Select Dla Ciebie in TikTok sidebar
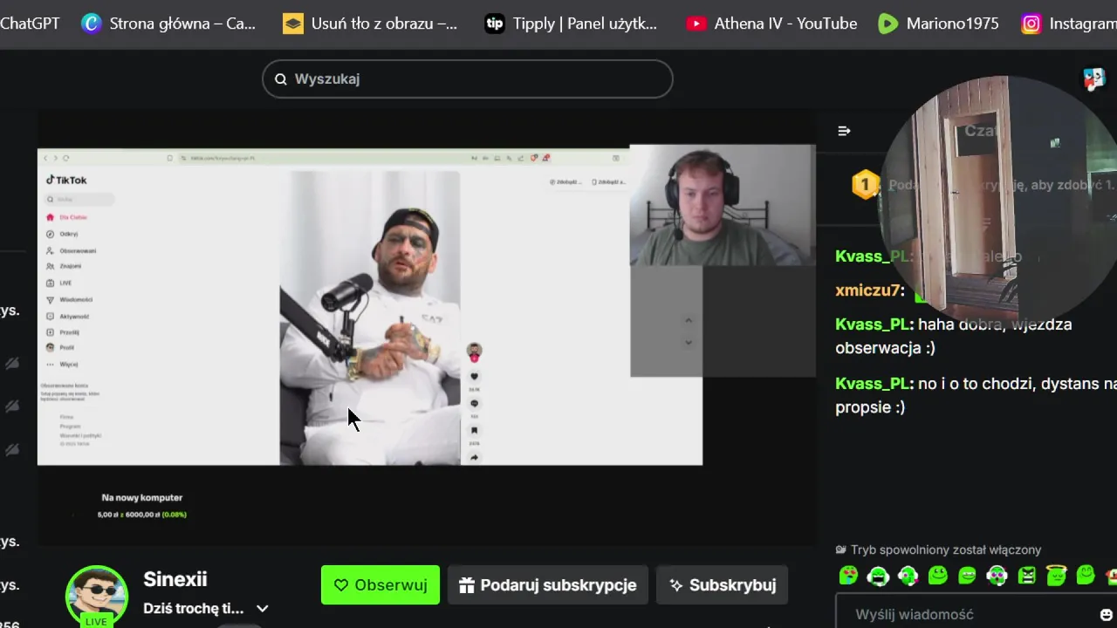The image size is (1117, 628). 68,217
